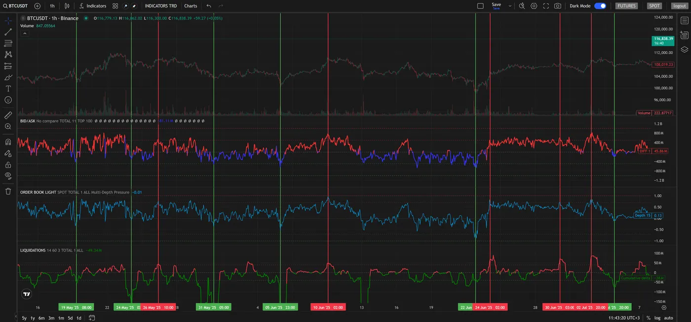691x322 pixels.
Task: Click the 26 May '25 10:00 time marker
Action: pyautogui.click(x=157, y=307)
